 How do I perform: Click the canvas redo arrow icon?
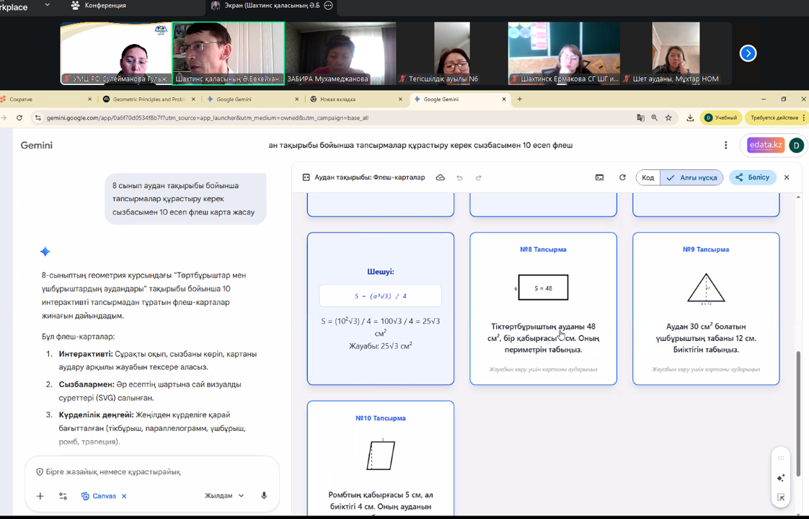478,177
